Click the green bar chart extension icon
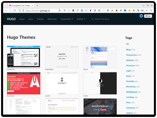The width and height of the screenshot is (157, 118). pos(112,10)
